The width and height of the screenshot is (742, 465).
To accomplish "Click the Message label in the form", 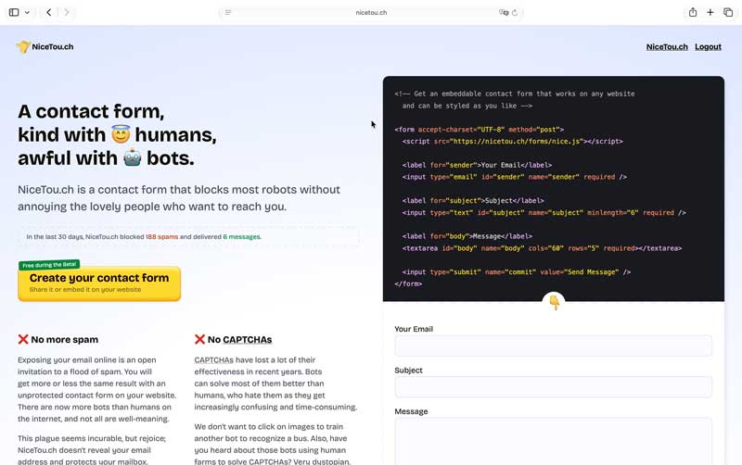I will click(411, 411).
